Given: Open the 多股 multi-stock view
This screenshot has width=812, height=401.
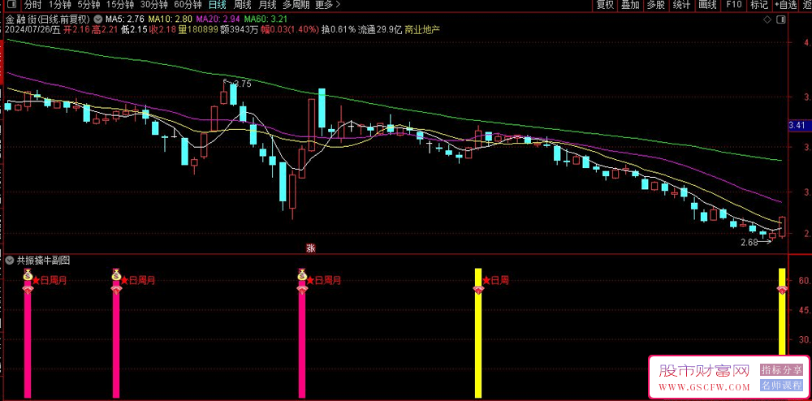Looking at the screenshot, I should tap(655, 5).
